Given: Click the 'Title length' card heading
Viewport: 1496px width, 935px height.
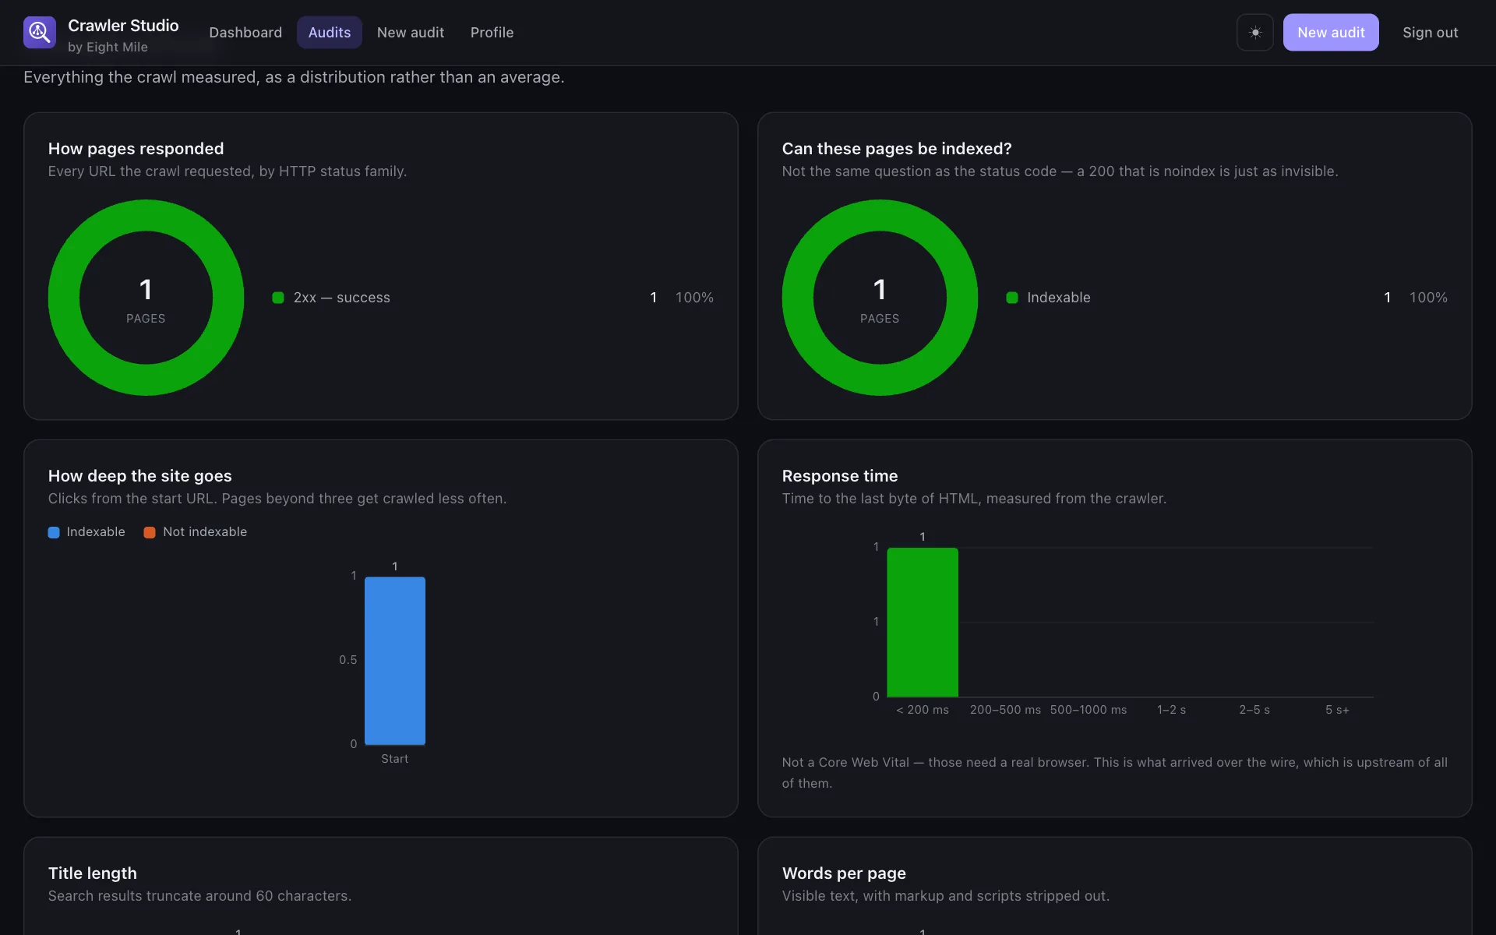Looking at the screenshot, I should click(x=93, y=873).
